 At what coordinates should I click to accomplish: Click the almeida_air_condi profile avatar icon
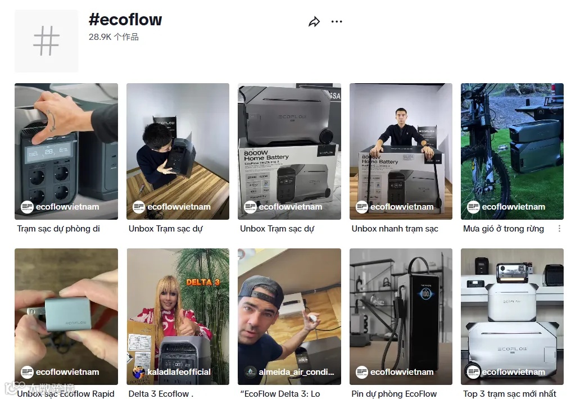250,372
